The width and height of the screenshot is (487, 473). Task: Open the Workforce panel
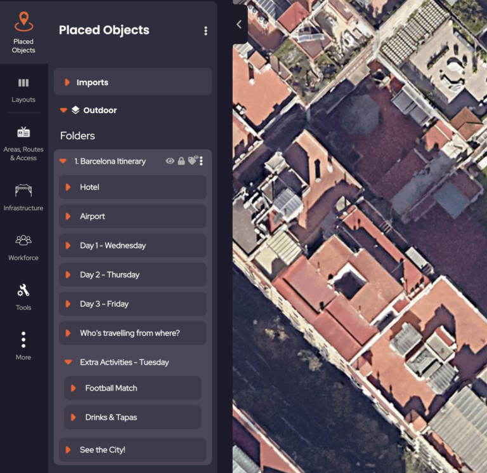23,247
